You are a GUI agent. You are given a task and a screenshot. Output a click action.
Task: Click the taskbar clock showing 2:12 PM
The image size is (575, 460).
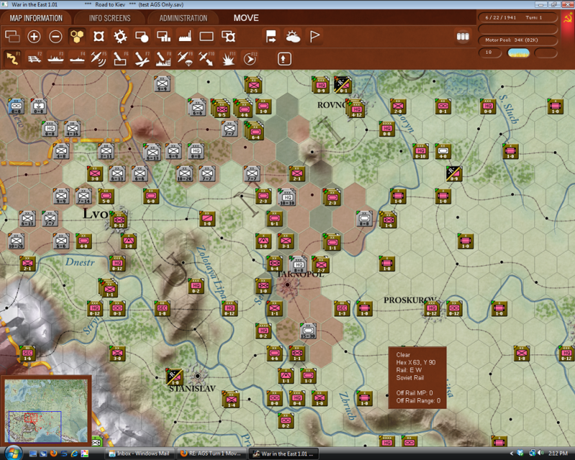tap(558, 454)
